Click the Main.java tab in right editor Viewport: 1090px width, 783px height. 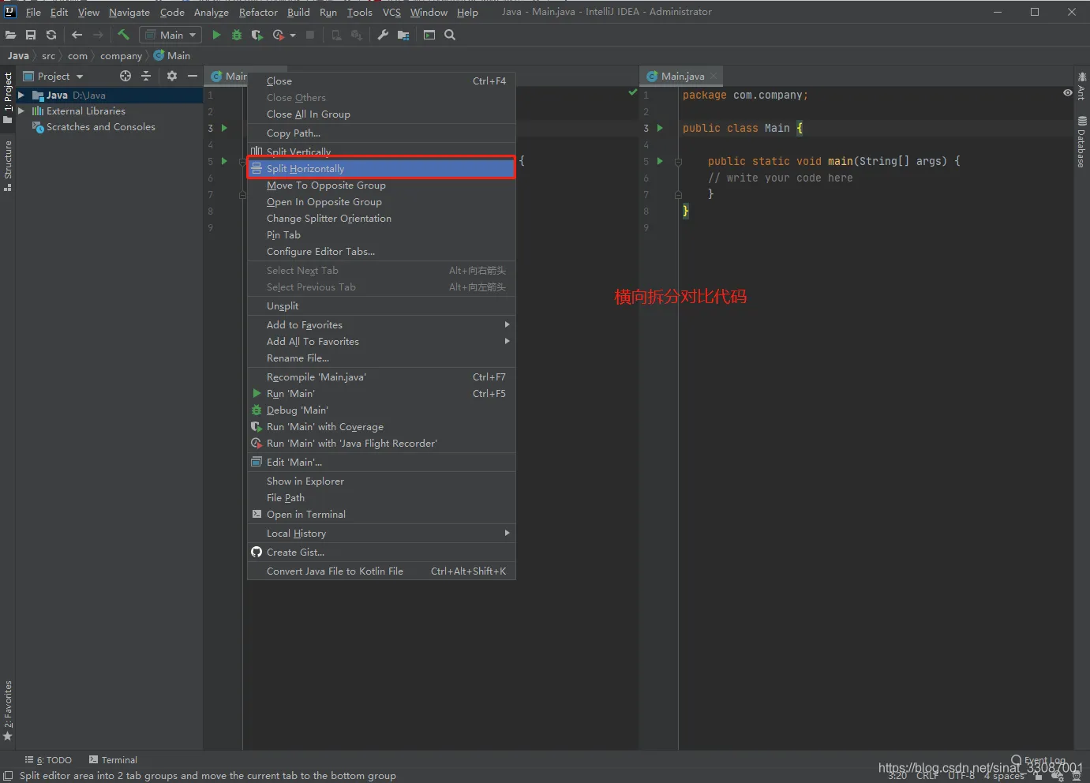pos(682,77)
